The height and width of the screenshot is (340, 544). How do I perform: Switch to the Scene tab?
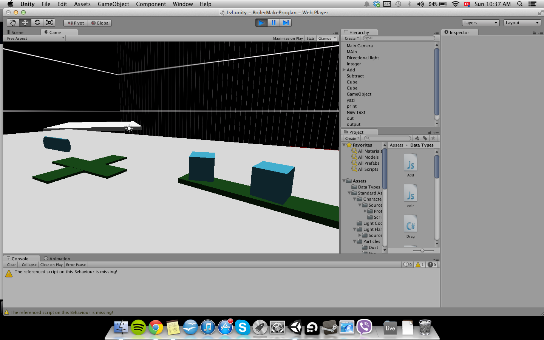(x=15, y=32)
